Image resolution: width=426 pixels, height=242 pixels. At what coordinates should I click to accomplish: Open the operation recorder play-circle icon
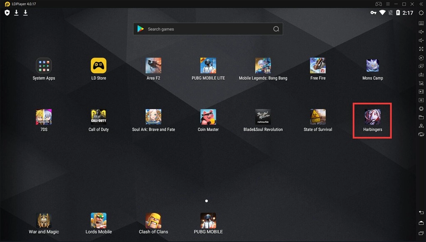[421, 58]
